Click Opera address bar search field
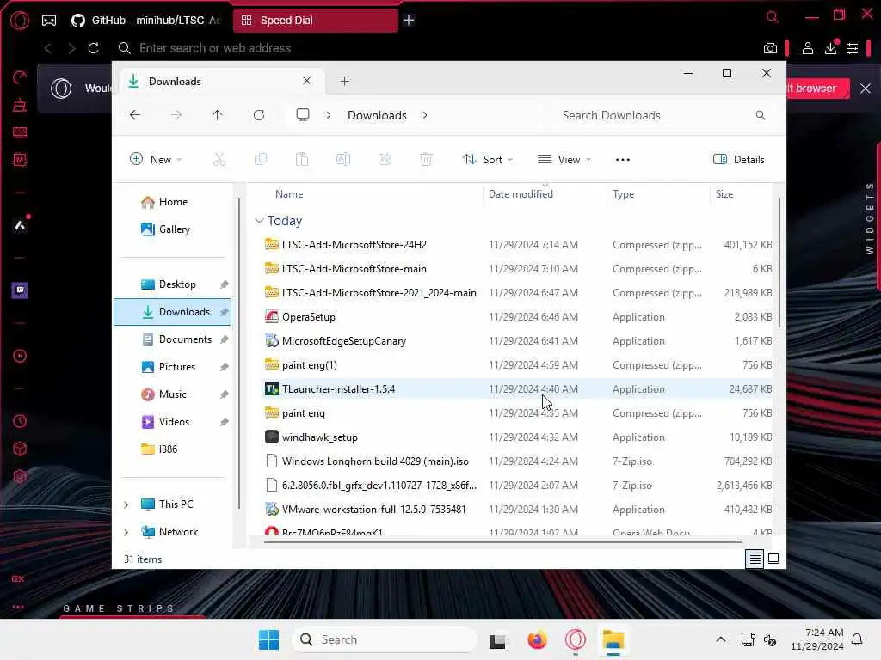Viewport: 881px width, 660px height. [x=438, y=48]
